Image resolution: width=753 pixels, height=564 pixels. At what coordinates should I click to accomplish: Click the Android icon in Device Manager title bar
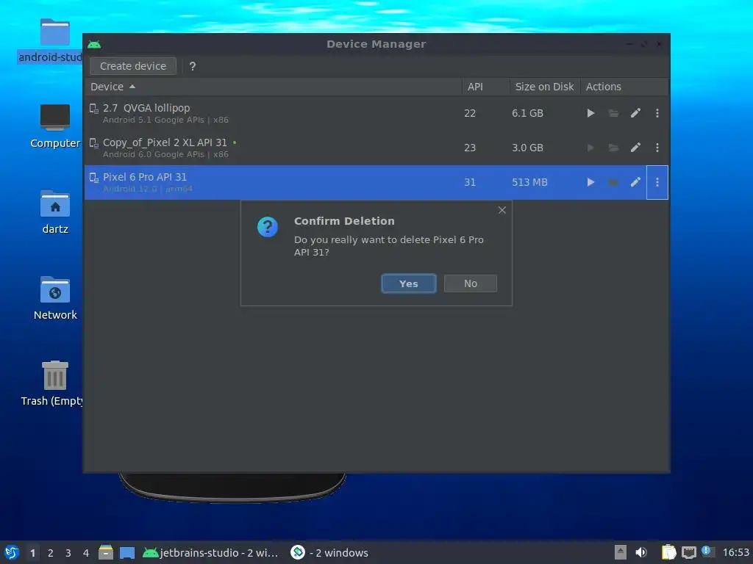(94, 45)
